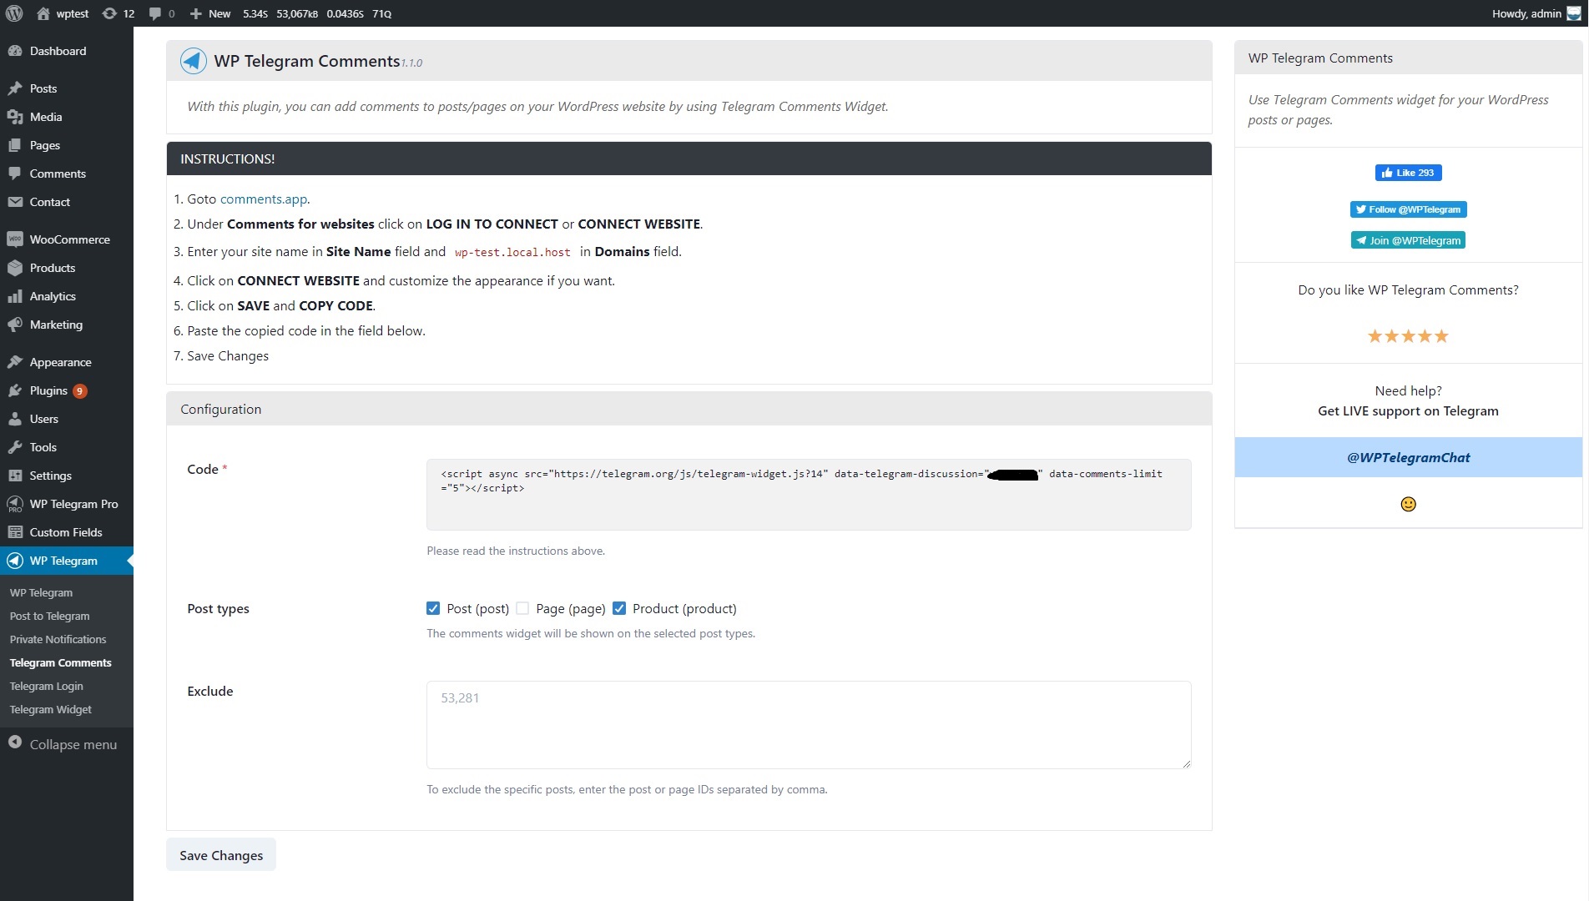This screenshot has height=901, width=1589.
Task: Open Telegram Login submenu
Action: (x=46, y=686)
